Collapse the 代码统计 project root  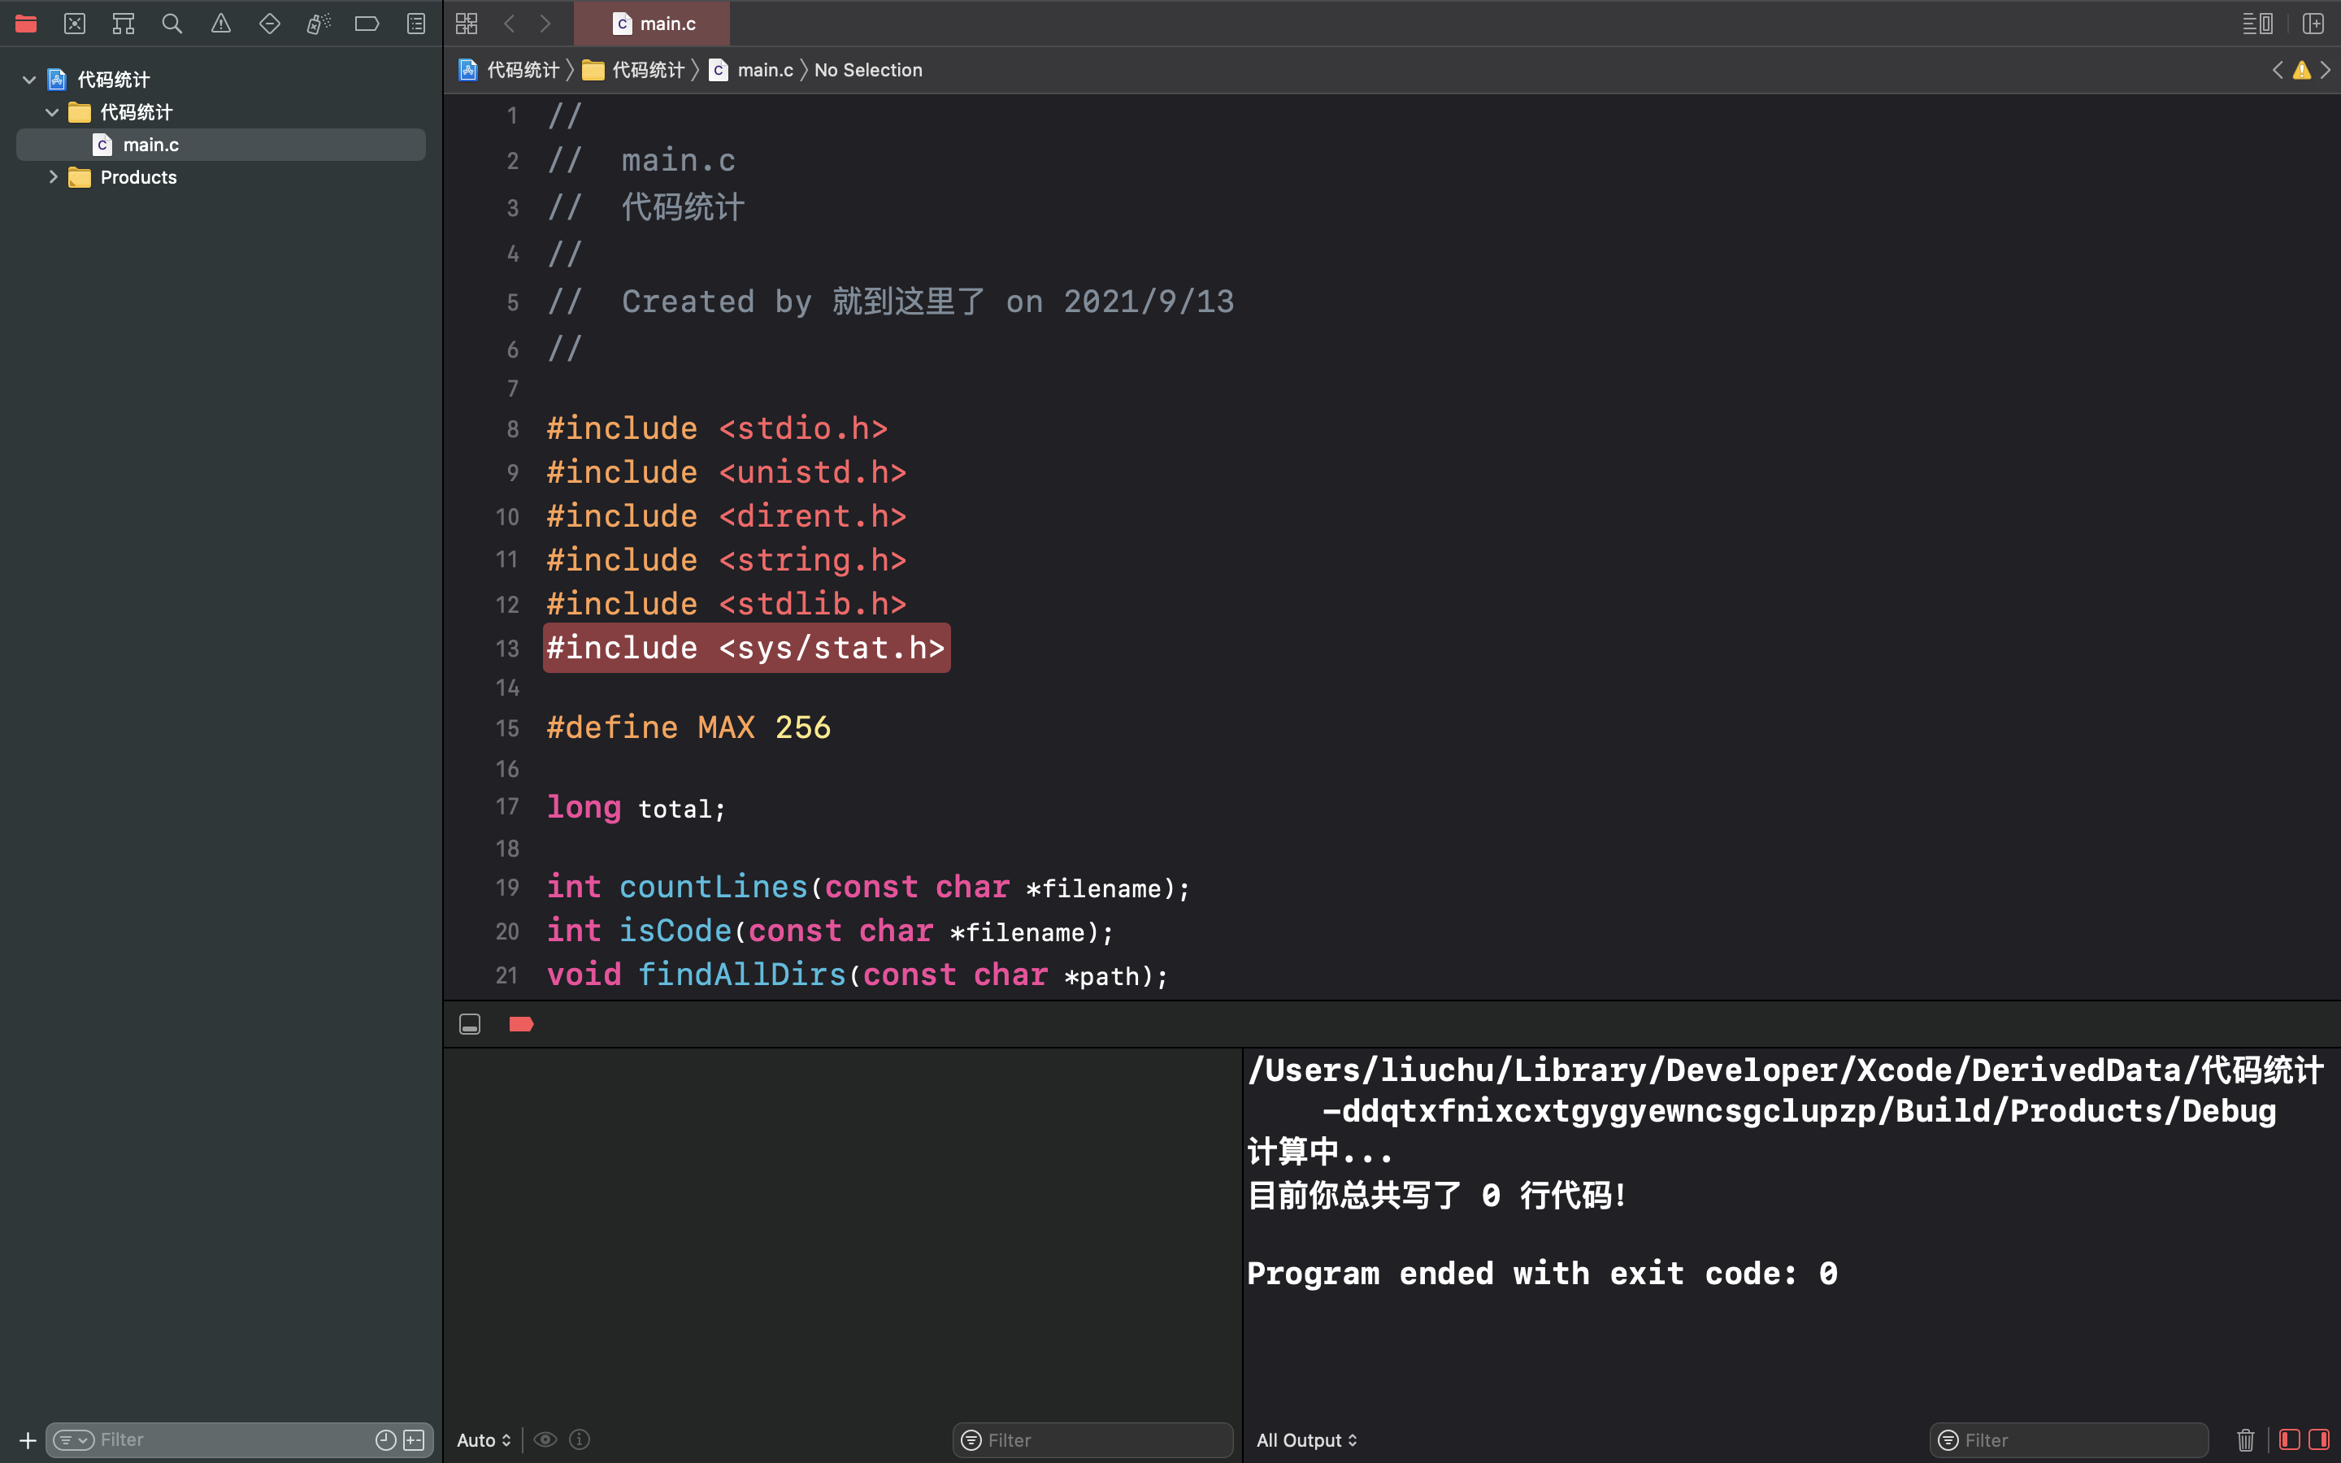(x=29, y=80)
